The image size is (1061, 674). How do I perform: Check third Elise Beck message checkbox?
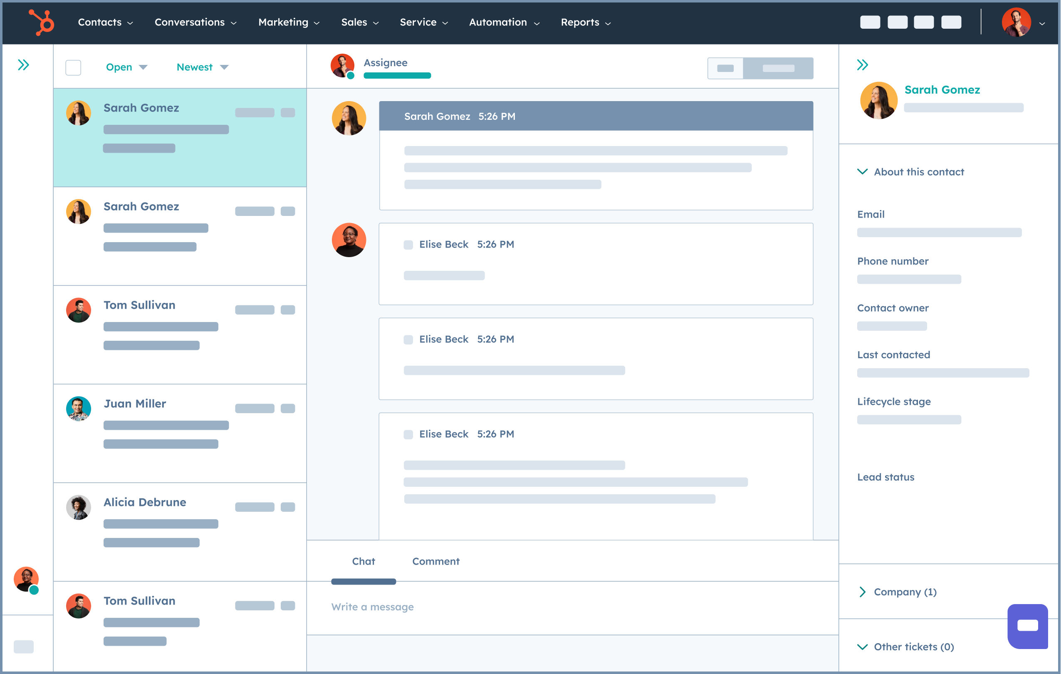pyautogui.click(x=408, y=434)
